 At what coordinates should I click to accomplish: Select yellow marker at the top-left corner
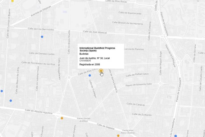coord(12,1)
